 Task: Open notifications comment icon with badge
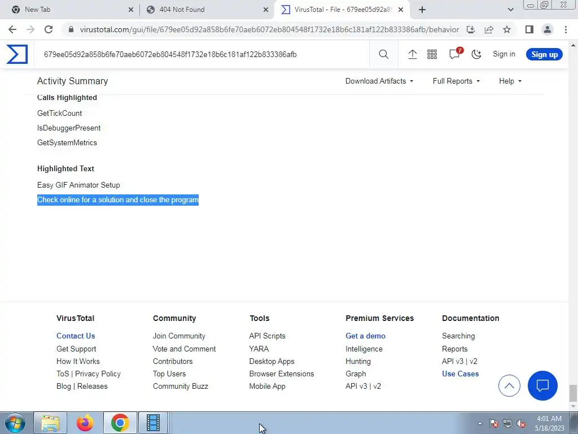(456, 54)
